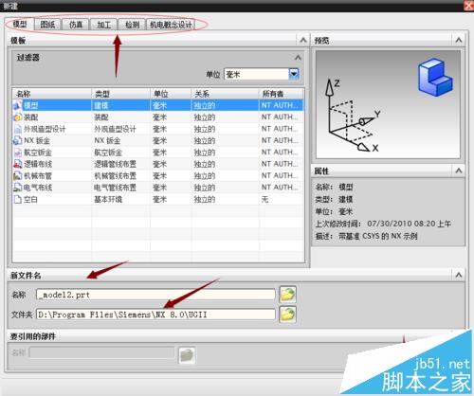Image resolution: width=474 pixels, height=396 pixels.
Task: Click the 机械布管 template icon
Action: tap(17, 175)
